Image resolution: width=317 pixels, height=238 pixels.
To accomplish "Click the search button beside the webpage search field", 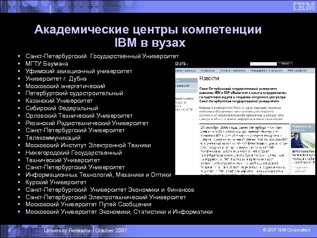I will (285, 64).
